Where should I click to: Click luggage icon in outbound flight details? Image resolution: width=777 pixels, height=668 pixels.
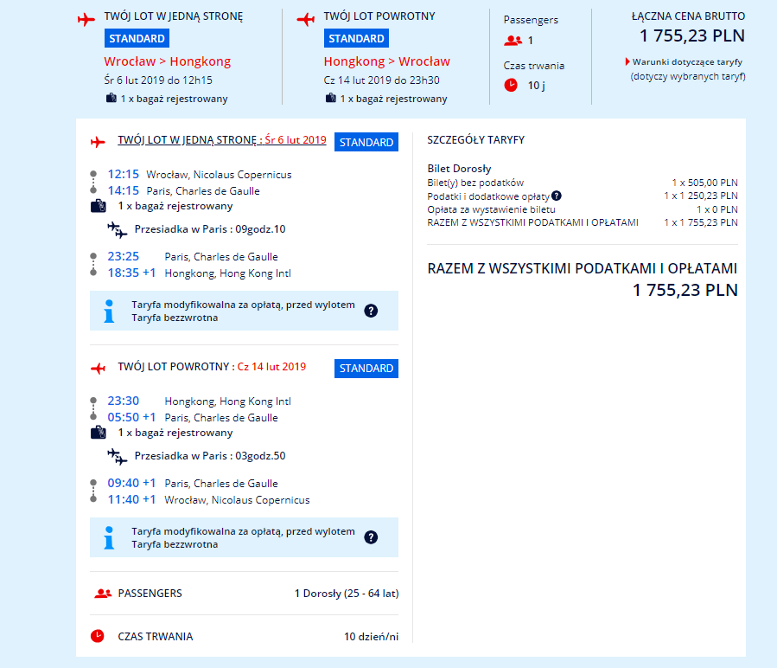[99, 206]
